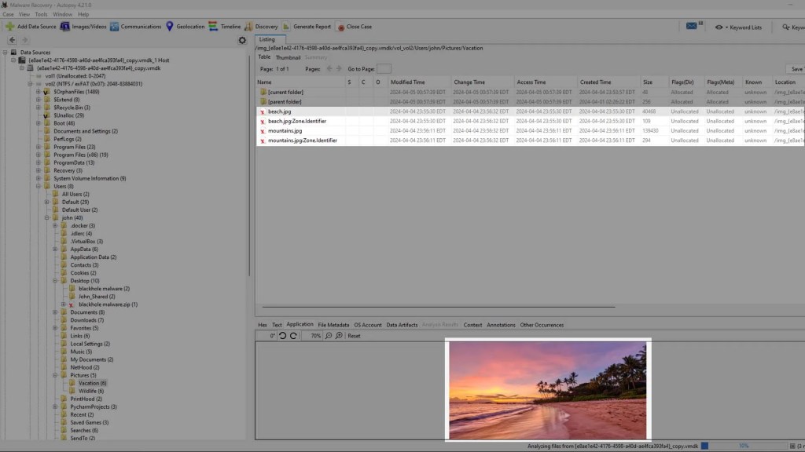Open the Discovery search tool
The height and width of the screenshot is (452, 805).
coord(248,27)
